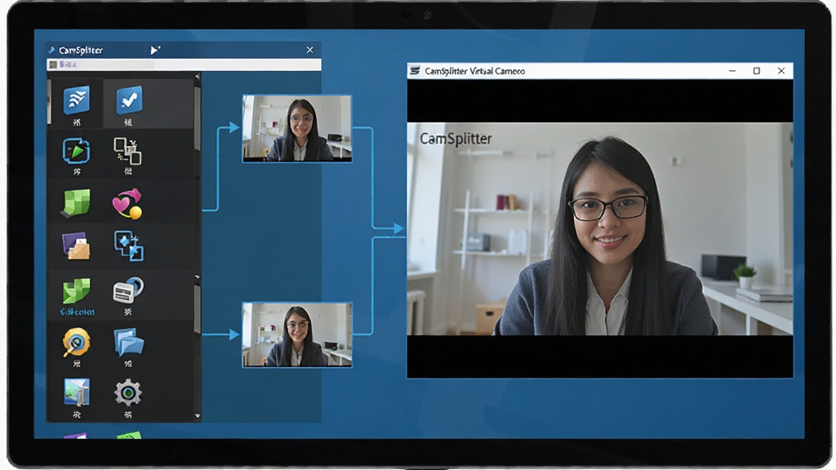Open the blue stacked folders icon

pyautogui.click(x=128, y=342)
